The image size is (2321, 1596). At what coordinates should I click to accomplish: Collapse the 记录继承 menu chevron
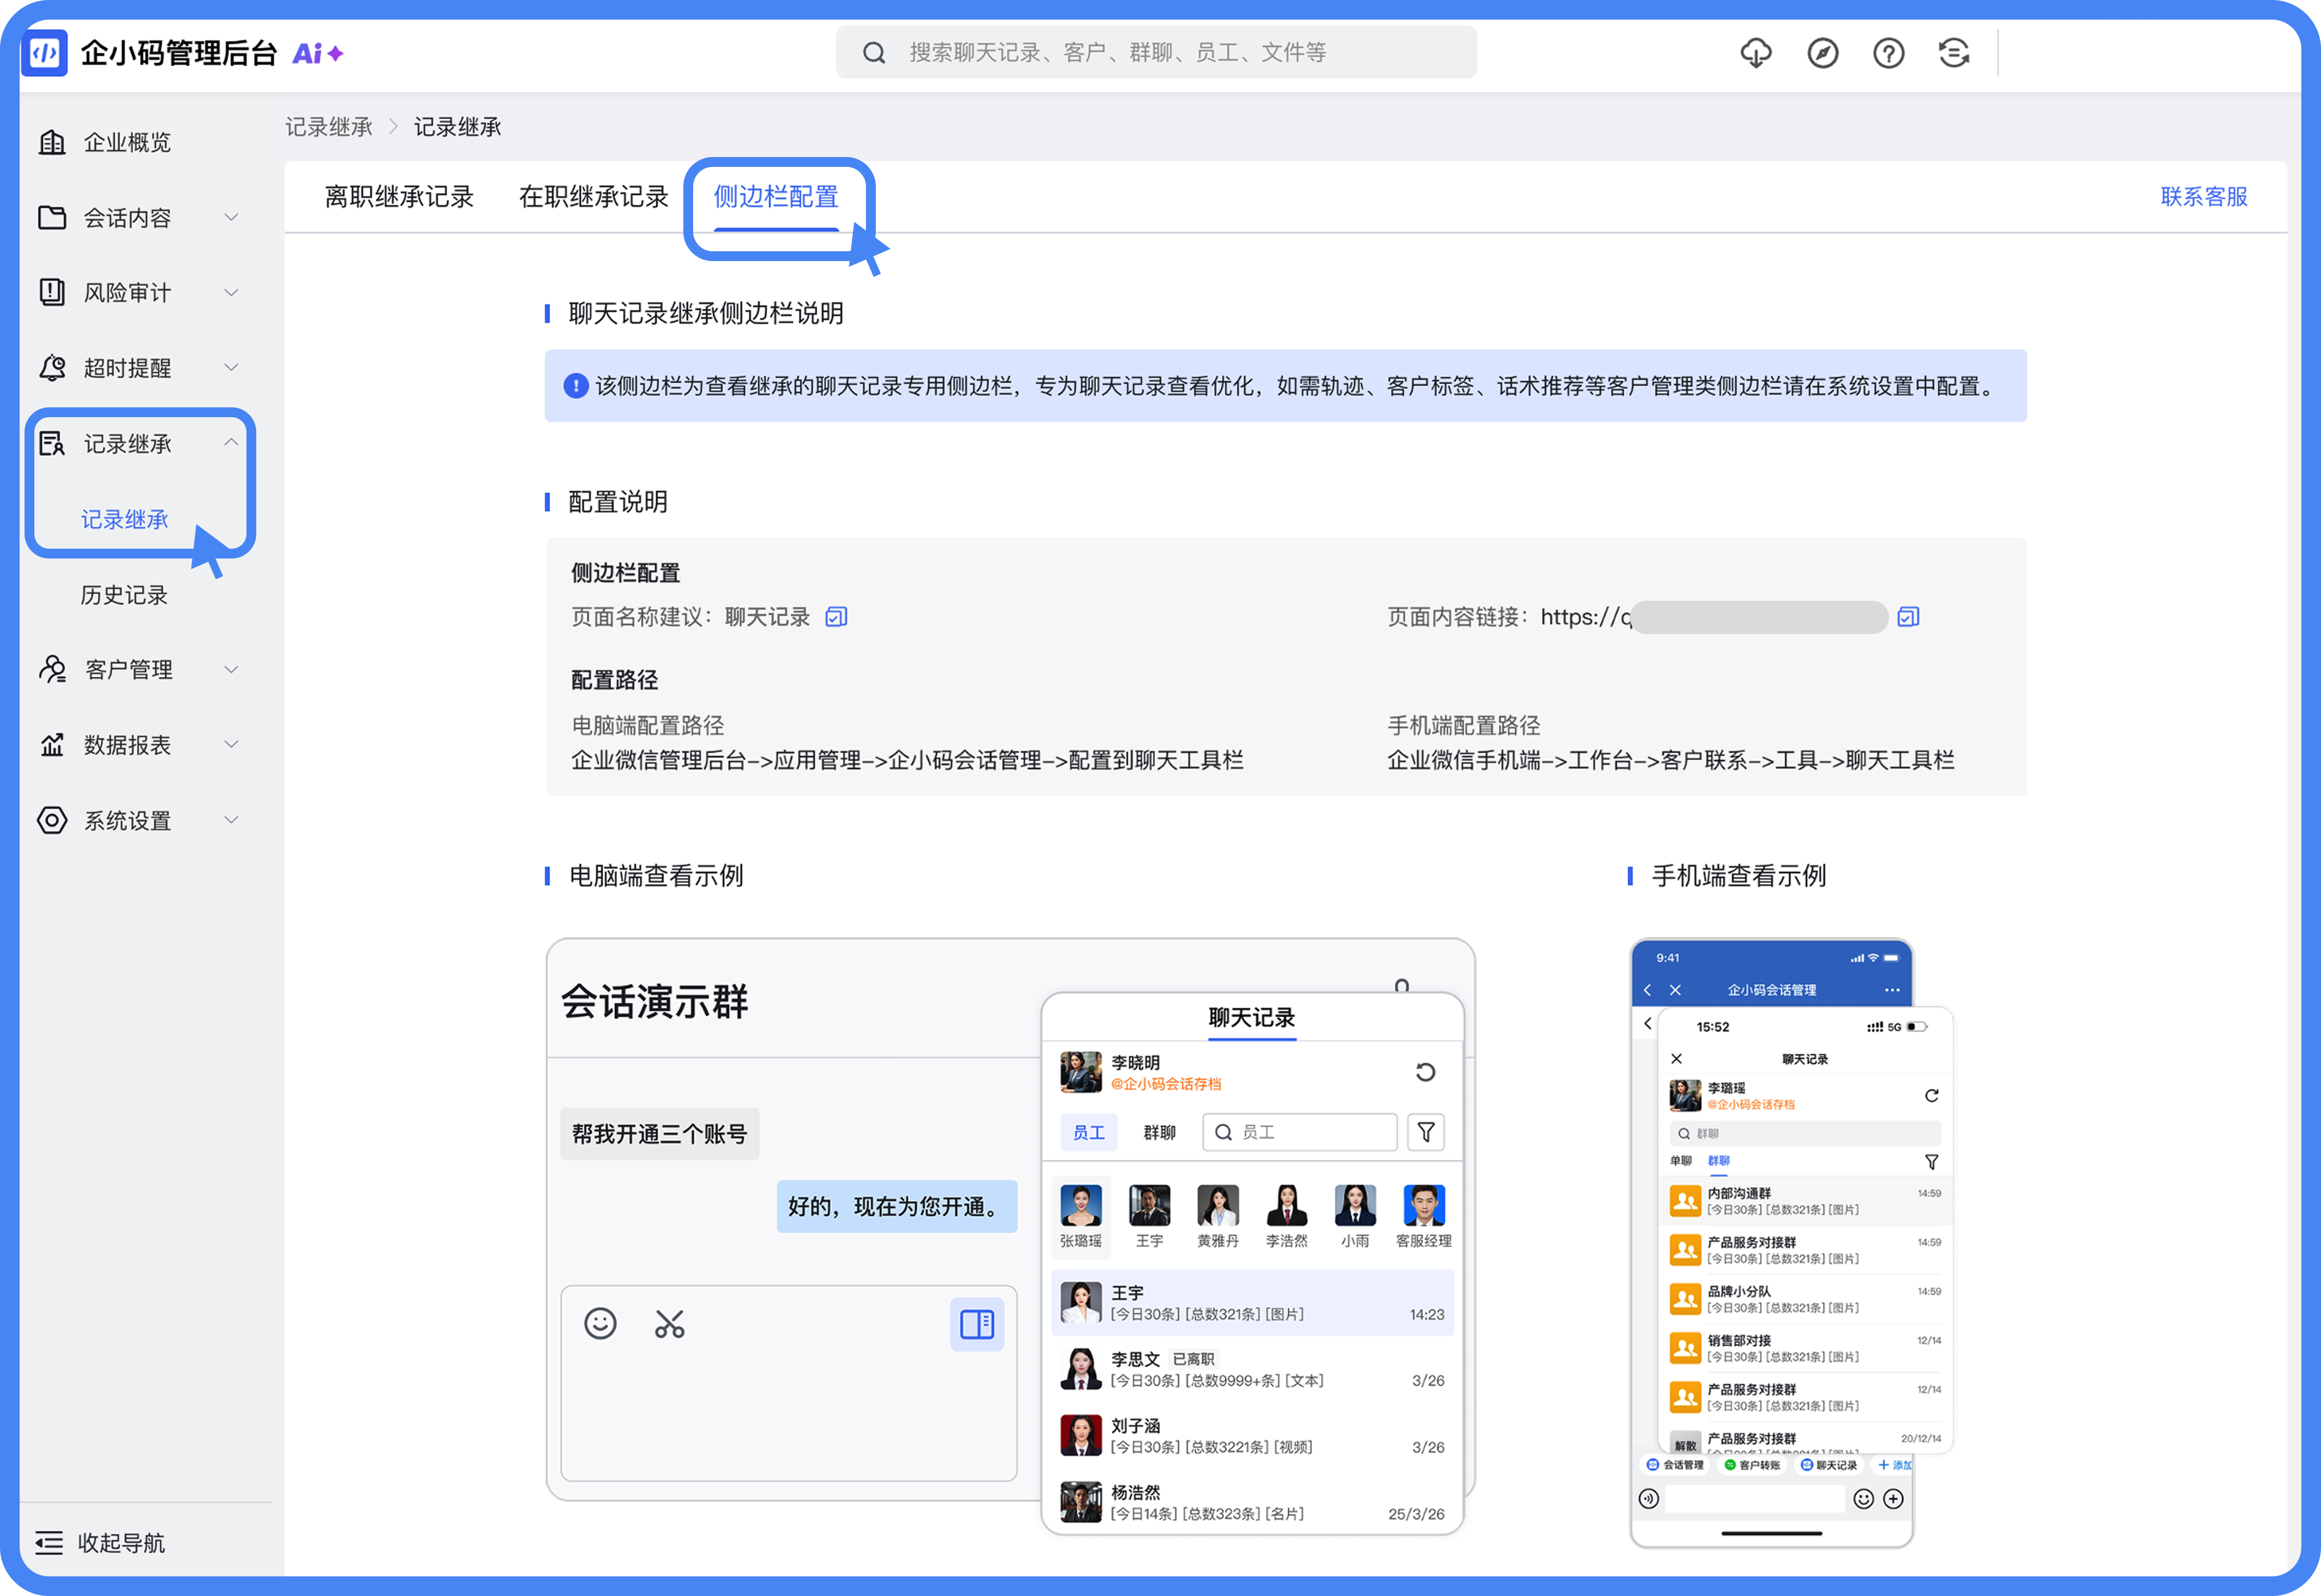click(x=231, y=443)
